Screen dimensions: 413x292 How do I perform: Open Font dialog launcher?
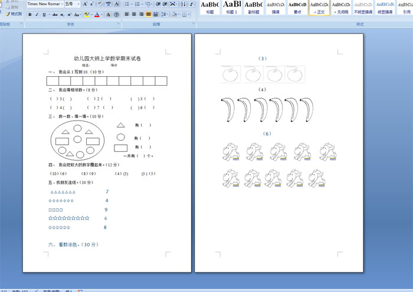119,24
